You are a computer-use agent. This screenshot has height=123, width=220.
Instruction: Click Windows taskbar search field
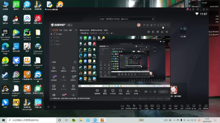[32, 120]
